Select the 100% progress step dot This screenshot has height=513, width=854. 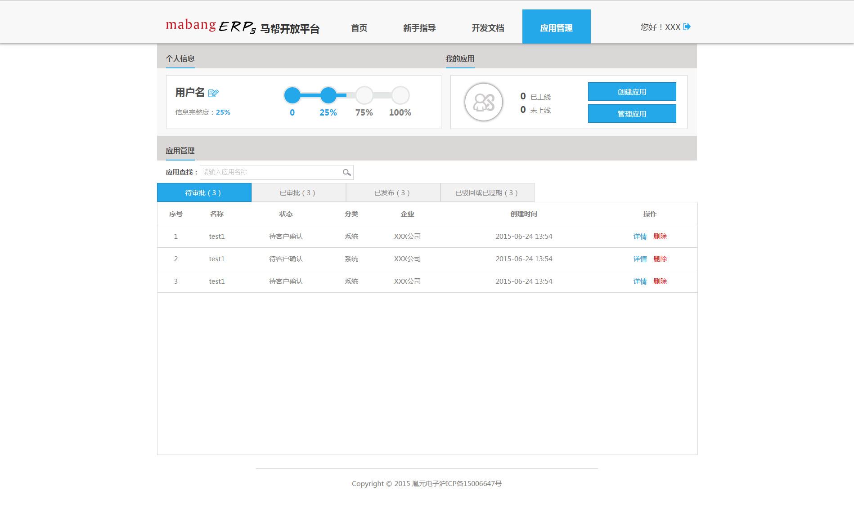pyautogui.click(x=400, y=95)
